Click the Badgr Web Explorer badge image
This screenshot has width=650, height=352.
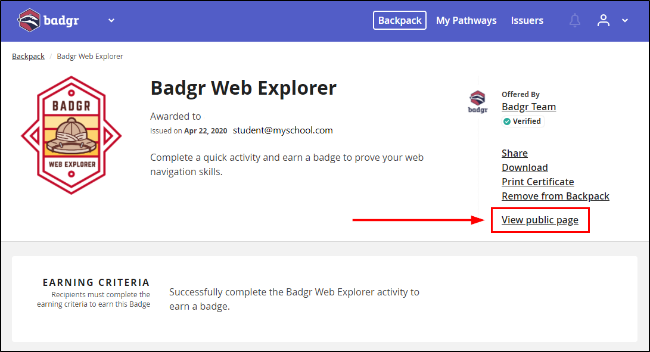pos(71,135)
